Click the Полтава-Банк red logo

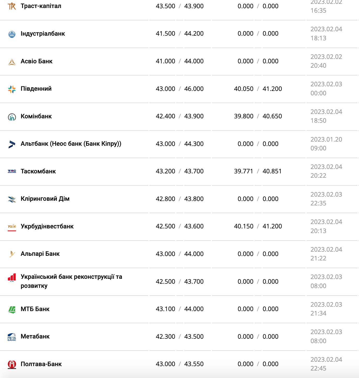pos(12,364)
